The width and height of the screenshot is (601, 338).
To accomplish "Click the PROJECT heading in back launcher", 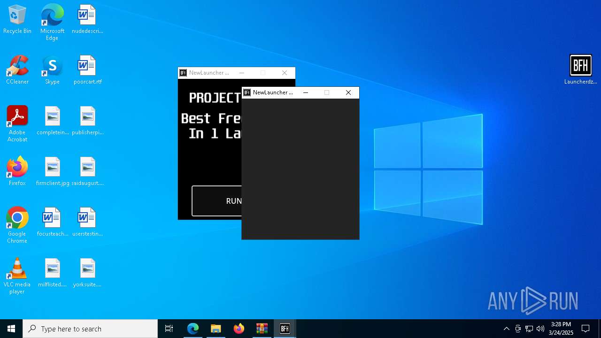I will pos(215,98).
